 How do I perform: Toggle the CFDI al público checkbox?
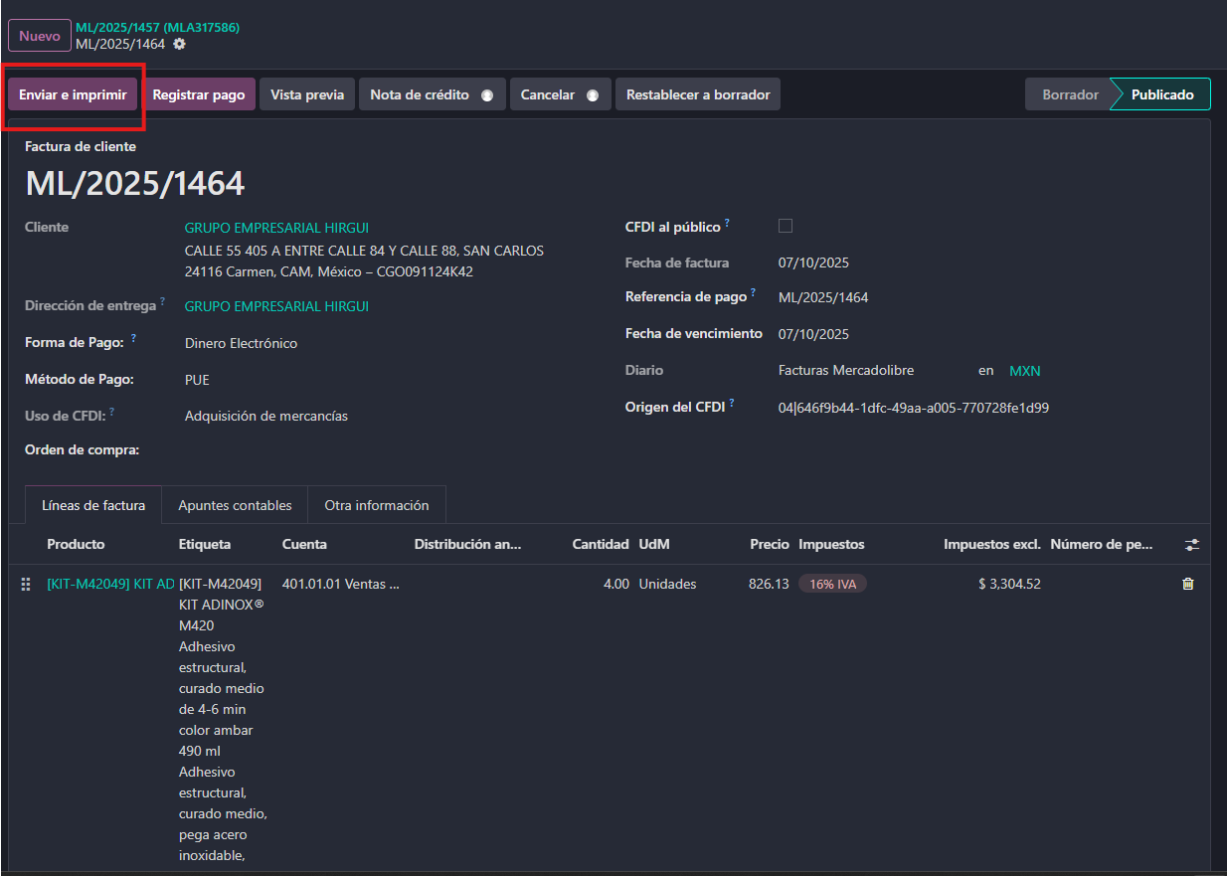786,226
